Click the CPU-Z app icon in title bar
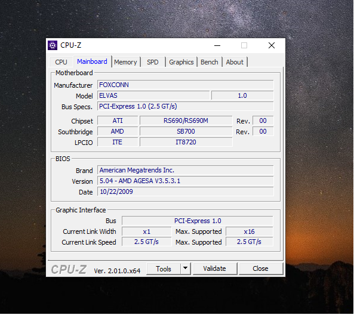This screenshot has height=315, width=354. pos(53,45)
